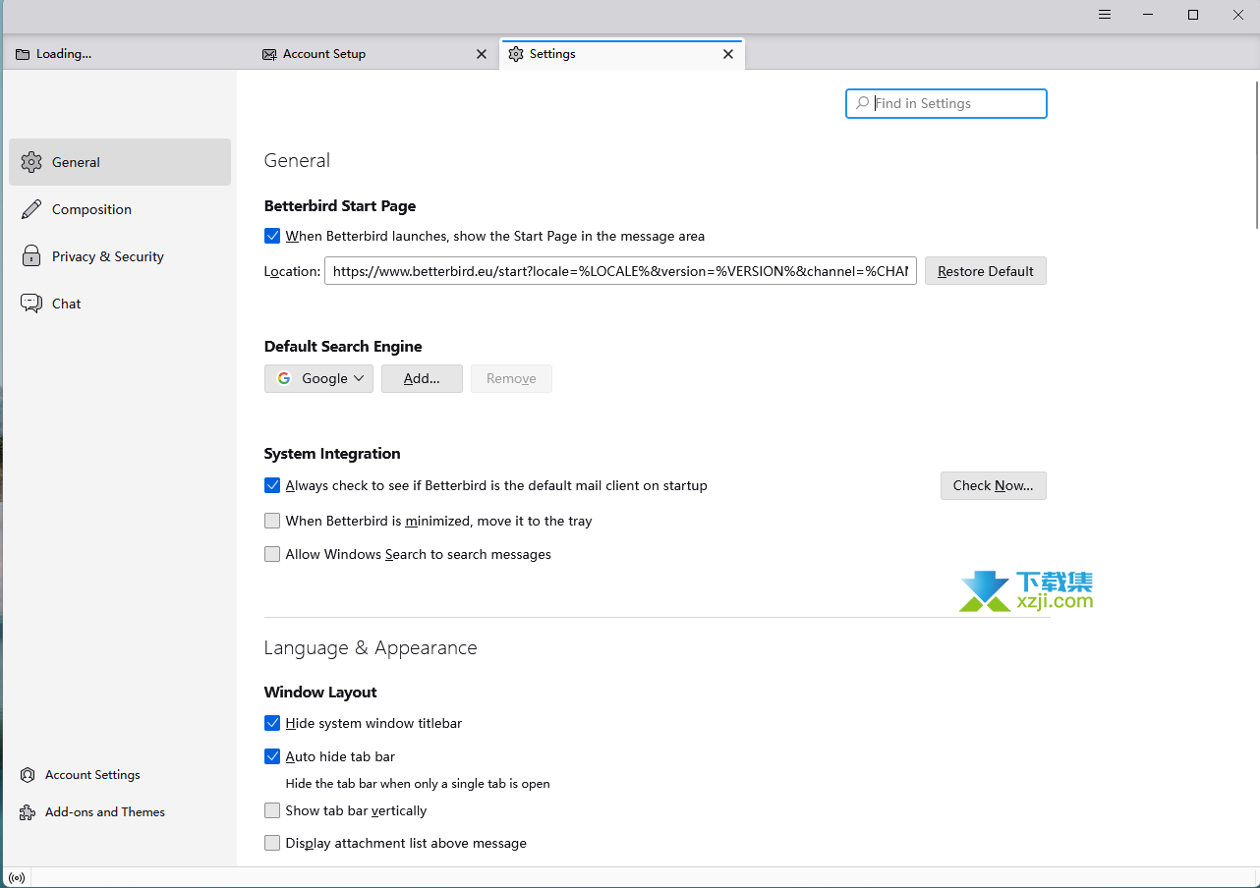Toggle Hide system window titlebar
The width and height of the screenshot is (1260, 888).
[272, 723]
